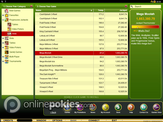
Task: Sort by the Jackpot column header
Action: [116, 10]
